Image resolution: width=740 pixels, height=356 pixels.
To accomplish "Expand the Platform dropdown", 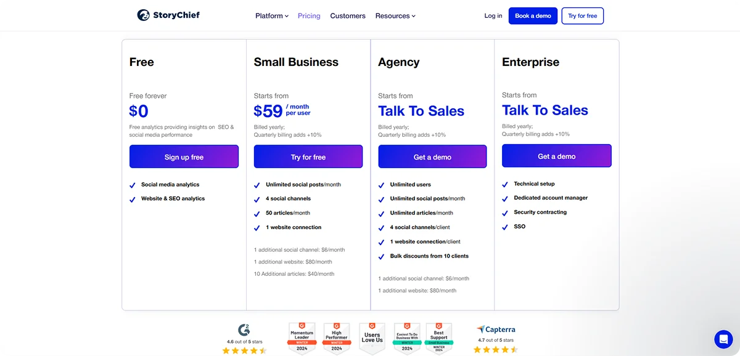I will [271, 15].
